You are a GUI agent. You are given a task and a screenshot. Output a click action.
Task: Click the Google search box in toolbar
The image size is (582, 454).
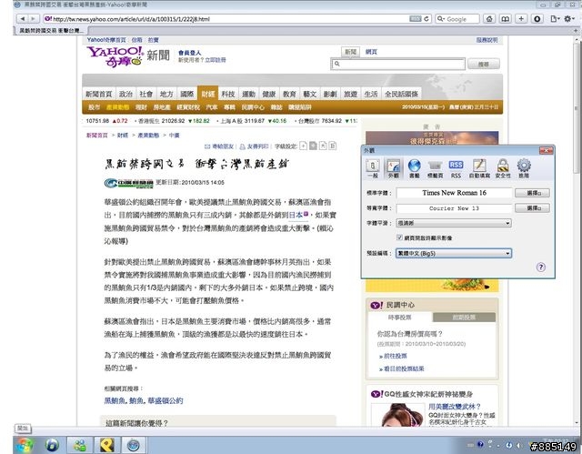457,19
